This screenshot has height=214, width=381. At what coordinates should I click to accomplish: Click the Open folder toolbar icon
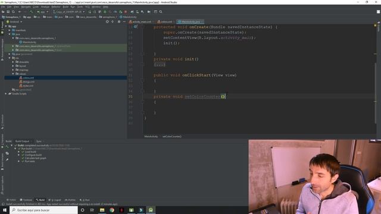(3, 12)
